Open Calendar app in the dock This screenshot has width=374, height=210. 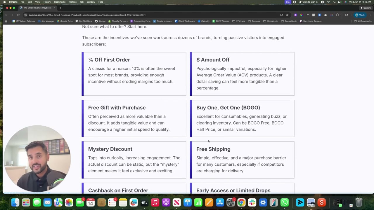91,202
